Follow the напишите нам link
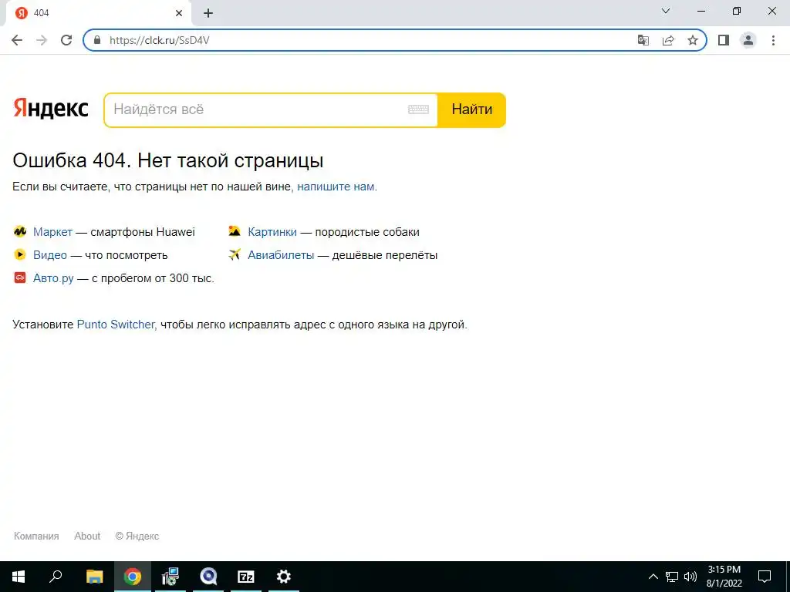Screen dimensions: 790x592 click(336, 187)
